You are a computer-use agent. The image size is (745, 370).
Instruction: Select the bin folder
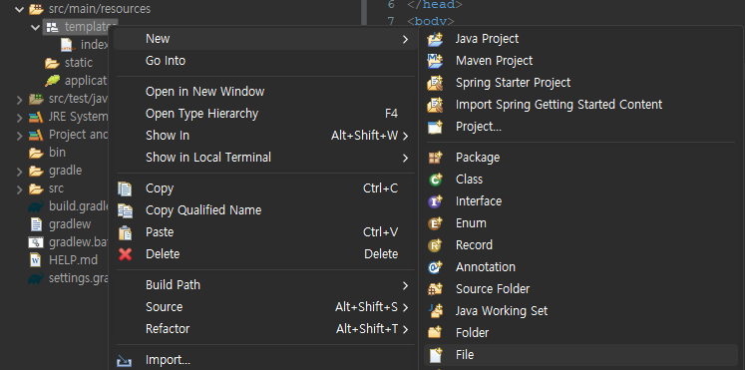[57, 153]
